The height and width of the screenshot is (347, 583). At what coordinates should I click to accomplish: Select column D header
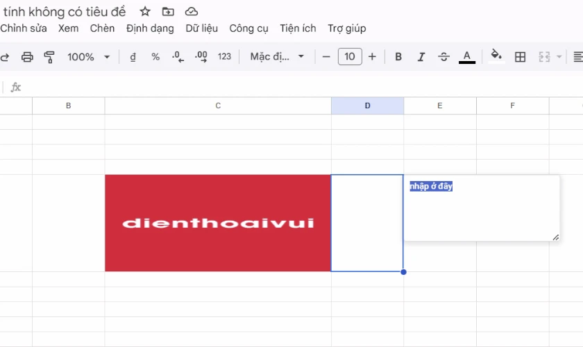tap(367, 105)
